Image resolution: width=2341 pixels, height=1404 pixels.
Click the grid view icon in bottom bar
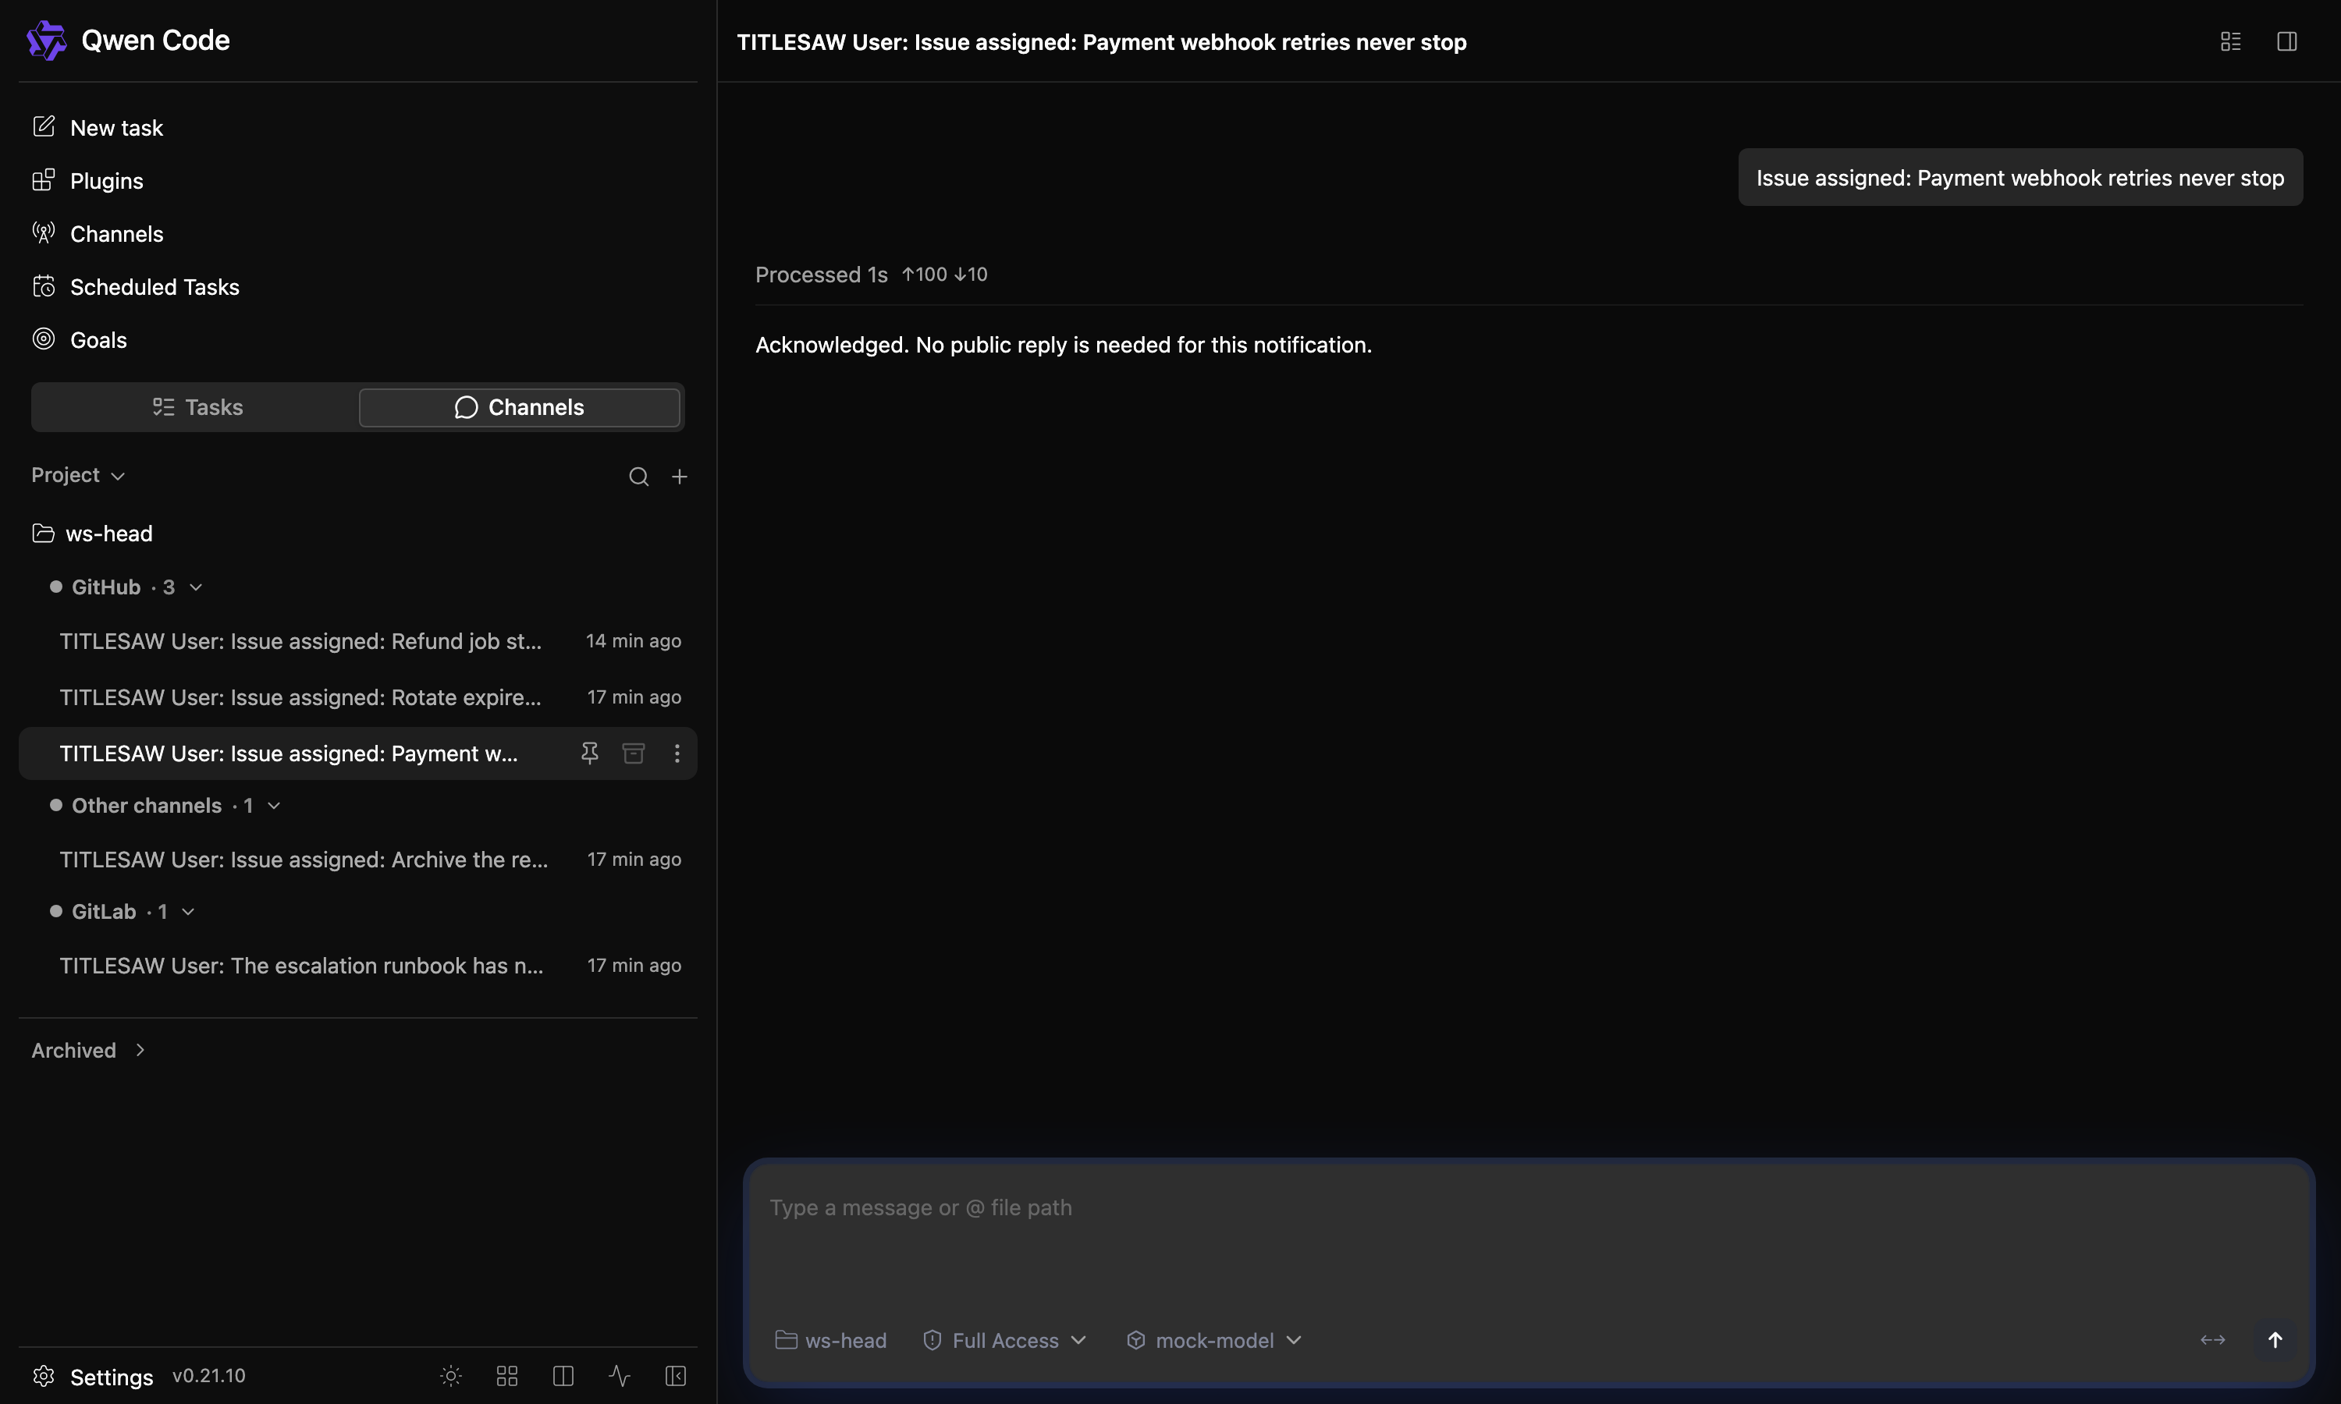coord(507,1376)
